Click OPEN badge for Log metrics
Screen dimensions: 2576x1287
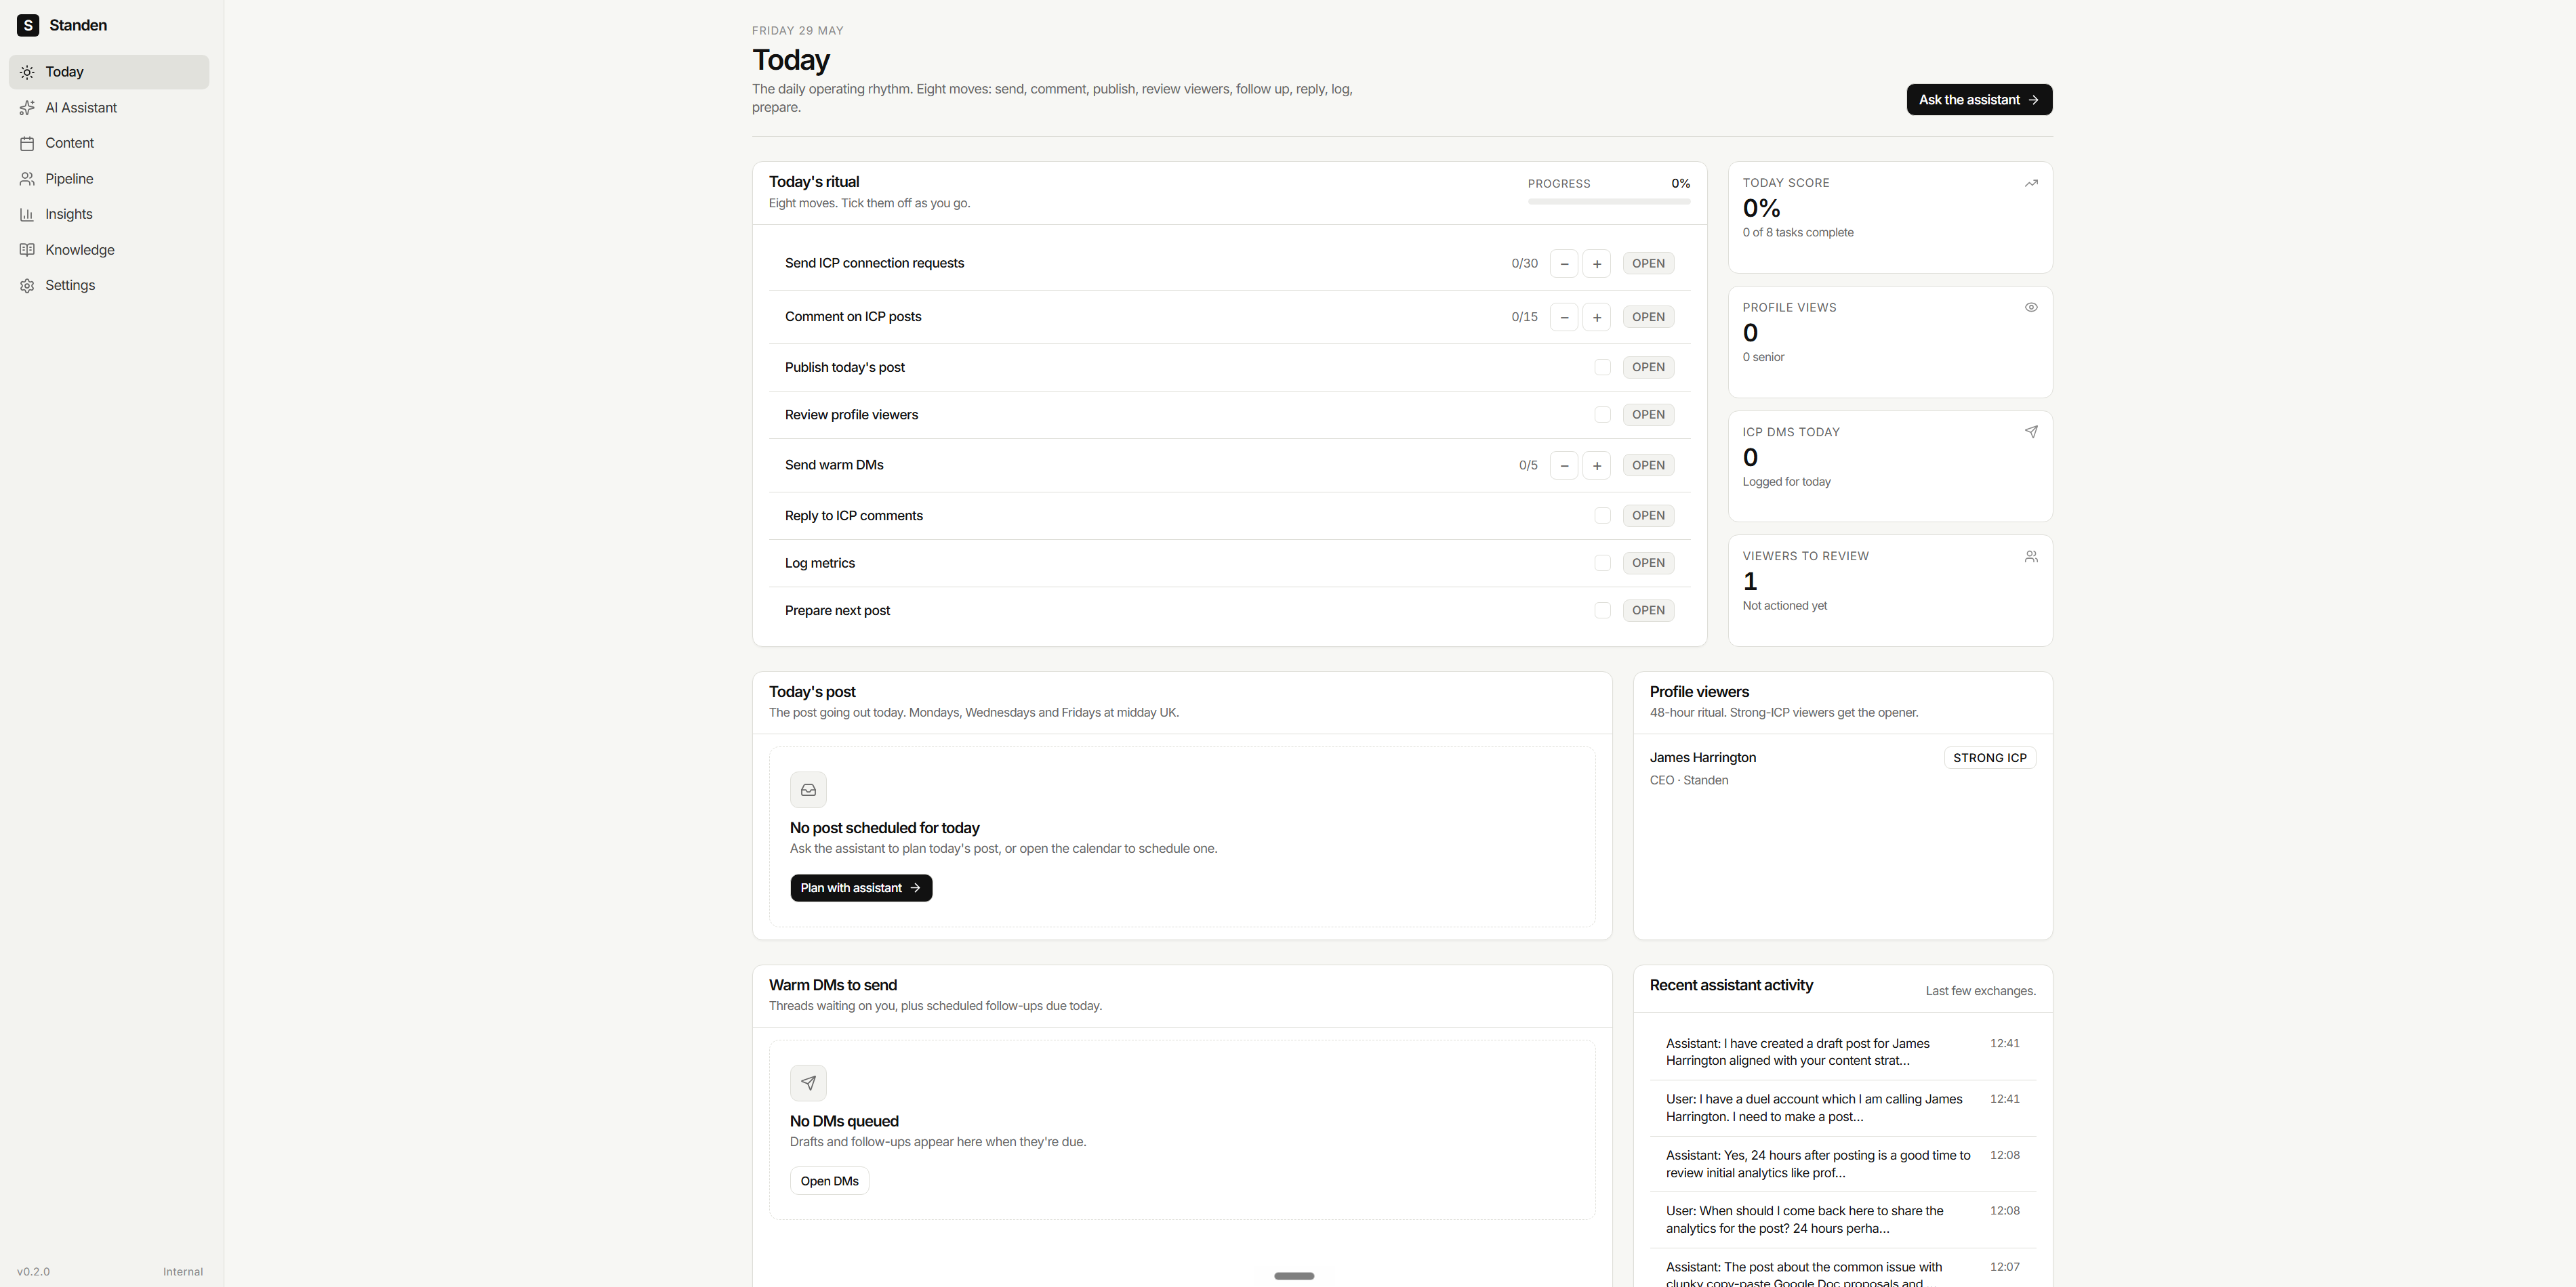click(x=1648, y=564)
